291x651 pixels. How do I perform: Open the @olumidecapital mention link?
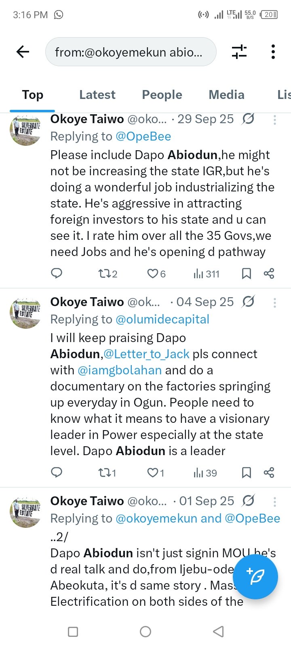(x=162, y=319)
